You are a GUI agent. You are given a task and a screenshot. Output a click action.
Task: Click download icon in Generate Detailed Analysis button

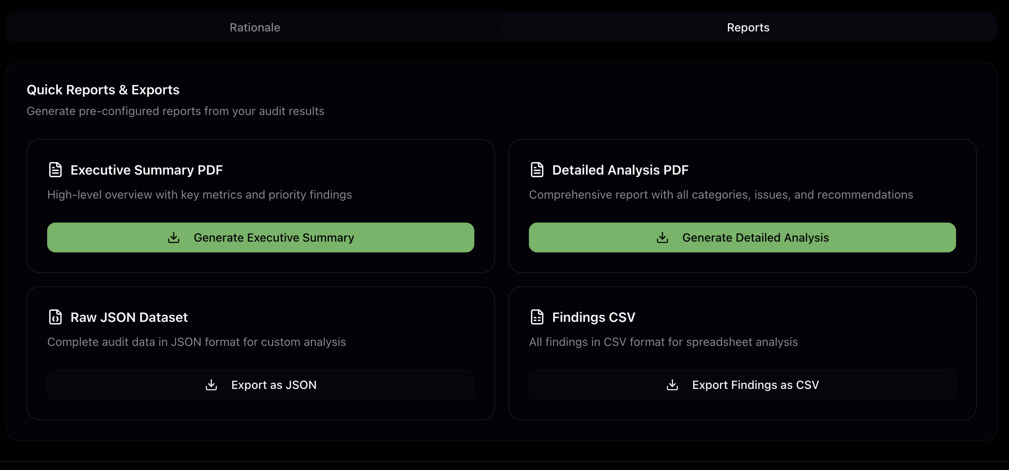pos(662,237)
